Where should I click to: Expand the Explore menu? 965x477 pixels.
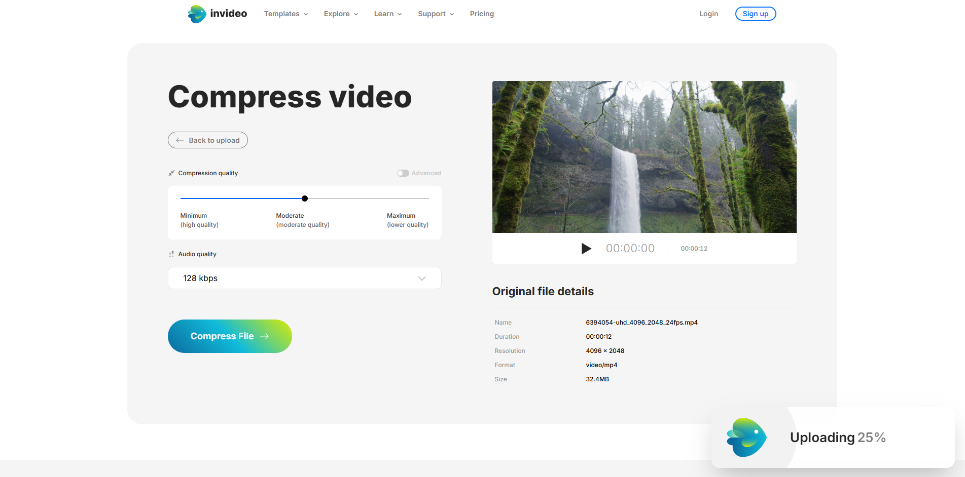[x=340, y=14]
